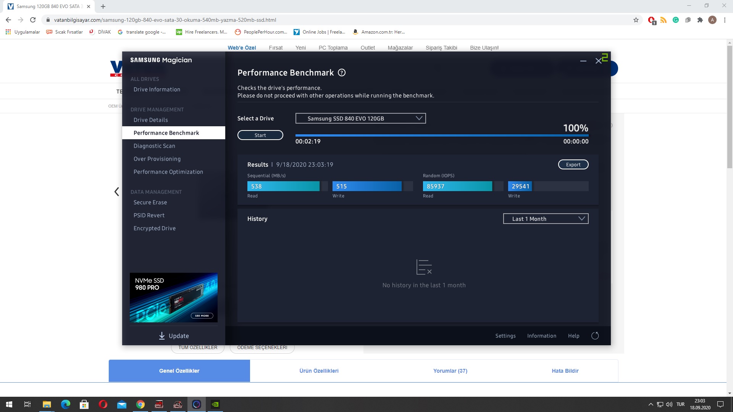Open a new Chrome tab
This screenshot has width=733, height=412.
pyautogui.click(x=103, y=6)
